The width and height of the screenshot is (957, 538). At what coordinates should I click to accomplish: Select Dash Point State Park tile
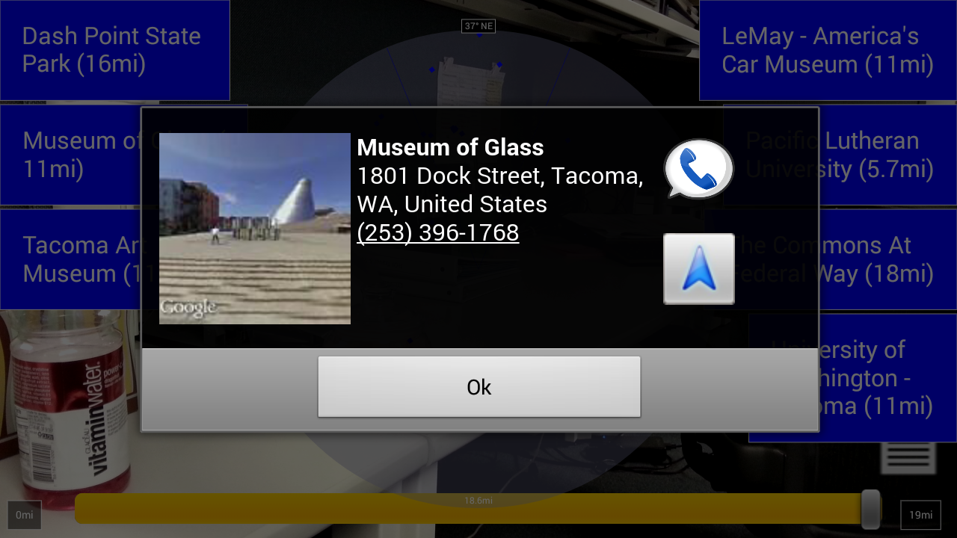coord(115,50)
